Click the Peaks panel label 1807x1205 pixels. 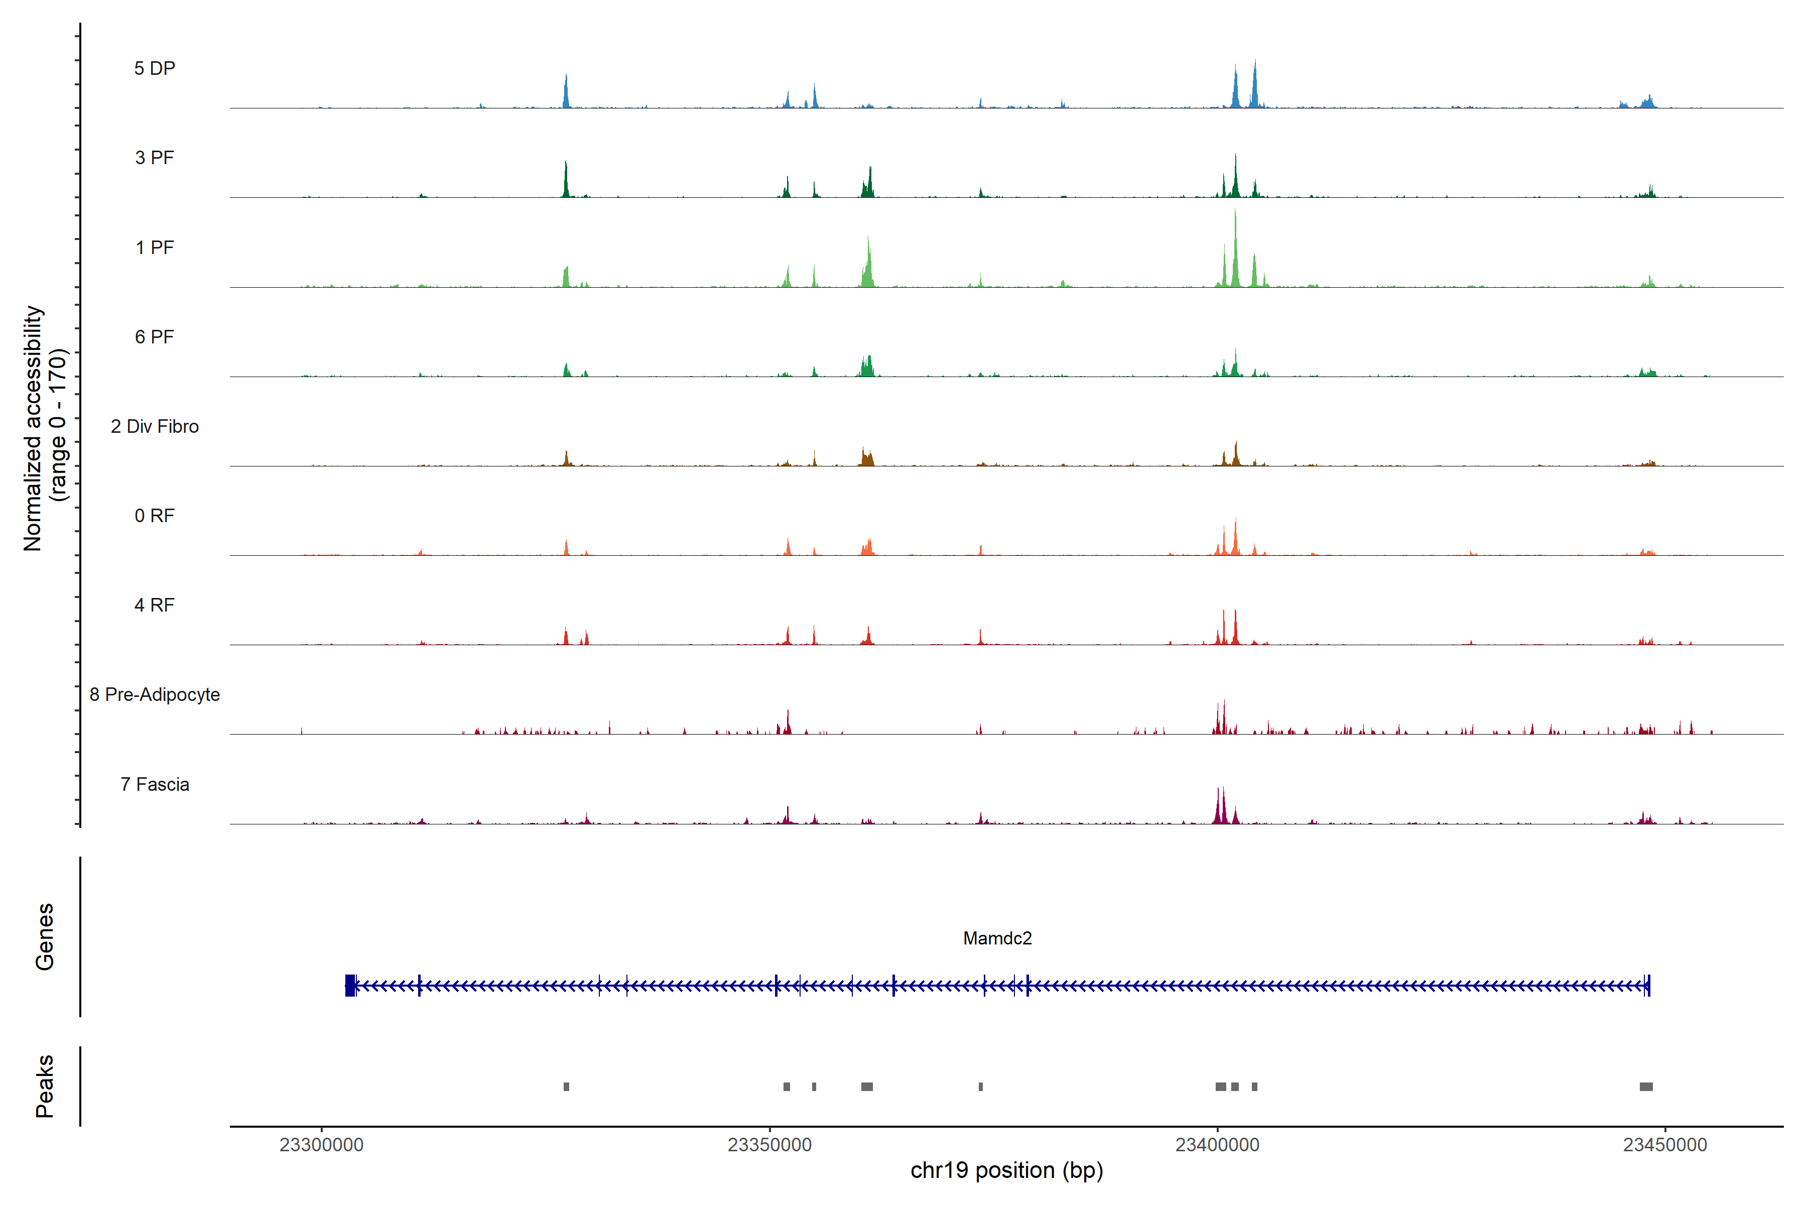45,1086
